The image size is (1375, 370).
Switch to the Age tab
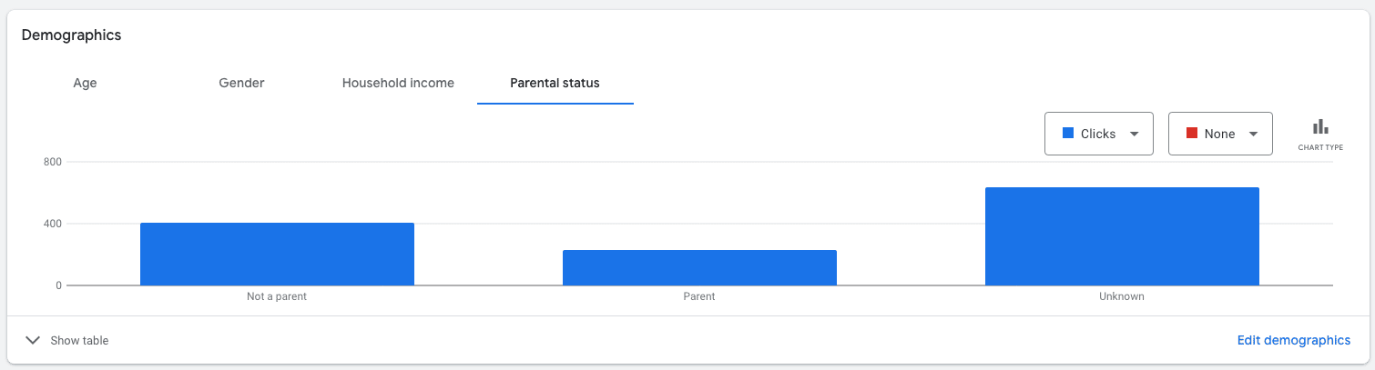(85, 83)
